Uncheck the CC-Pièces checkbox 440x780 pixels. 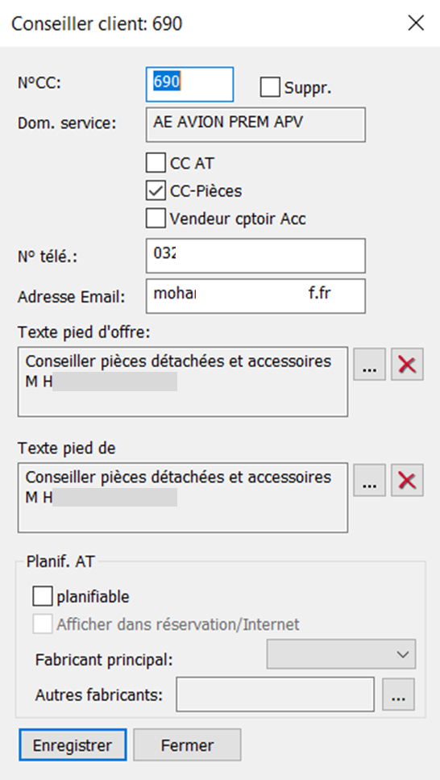click(x=156, y=190)
